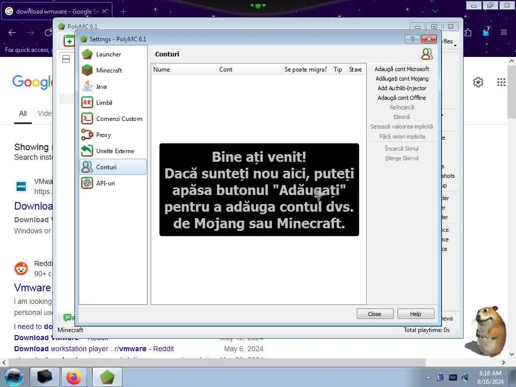Open the Windows Start menu
This screenshot has height=387, width=516.
(x=14, y=377)
